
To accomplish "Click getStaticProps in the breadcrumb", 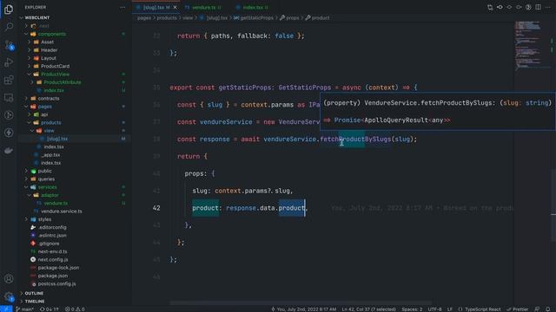I will 257,17.
